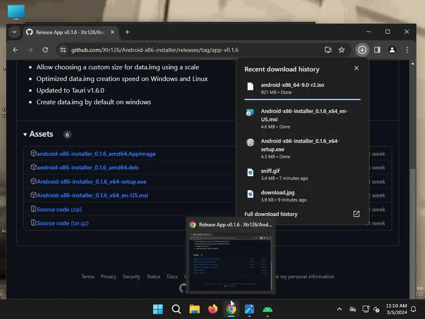The height and width of the screenshot is (319, 425).
Task: Click the muted volume tray icon
Action: click(x=376, y=309)
